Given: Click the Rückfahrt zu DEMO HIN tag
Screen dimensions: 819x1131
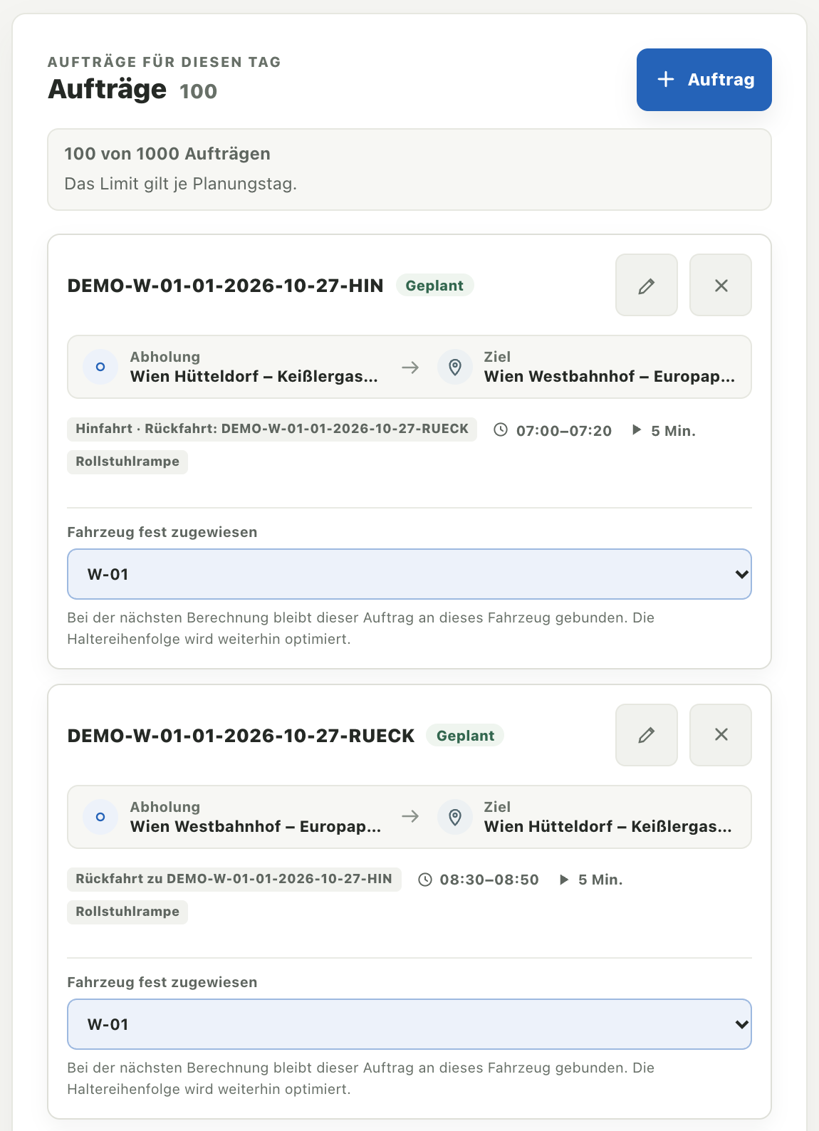Looking at the screenshot, I should (234, 879).
